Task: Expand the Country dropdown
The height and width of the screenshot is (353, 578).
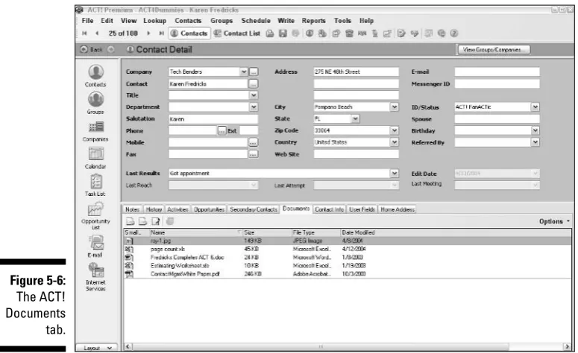Action: [395, 142]
